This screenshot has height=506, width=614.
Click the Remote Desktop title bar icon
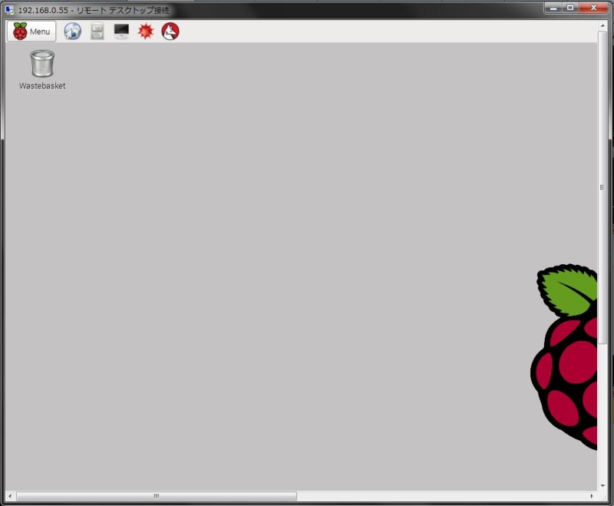click(10, 10)
